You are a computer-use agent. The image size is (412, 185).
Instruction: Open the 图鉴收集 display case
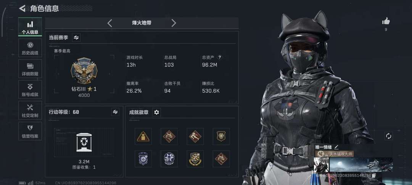coord(84,142)
